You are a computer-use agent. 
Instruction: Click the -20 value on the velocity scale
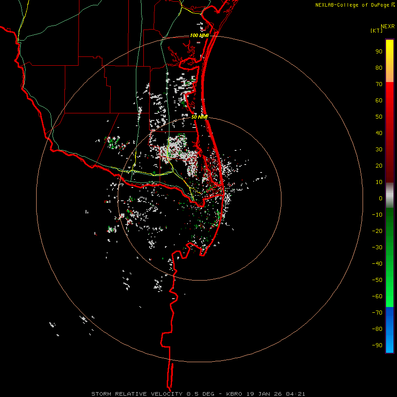pos(377,231)
